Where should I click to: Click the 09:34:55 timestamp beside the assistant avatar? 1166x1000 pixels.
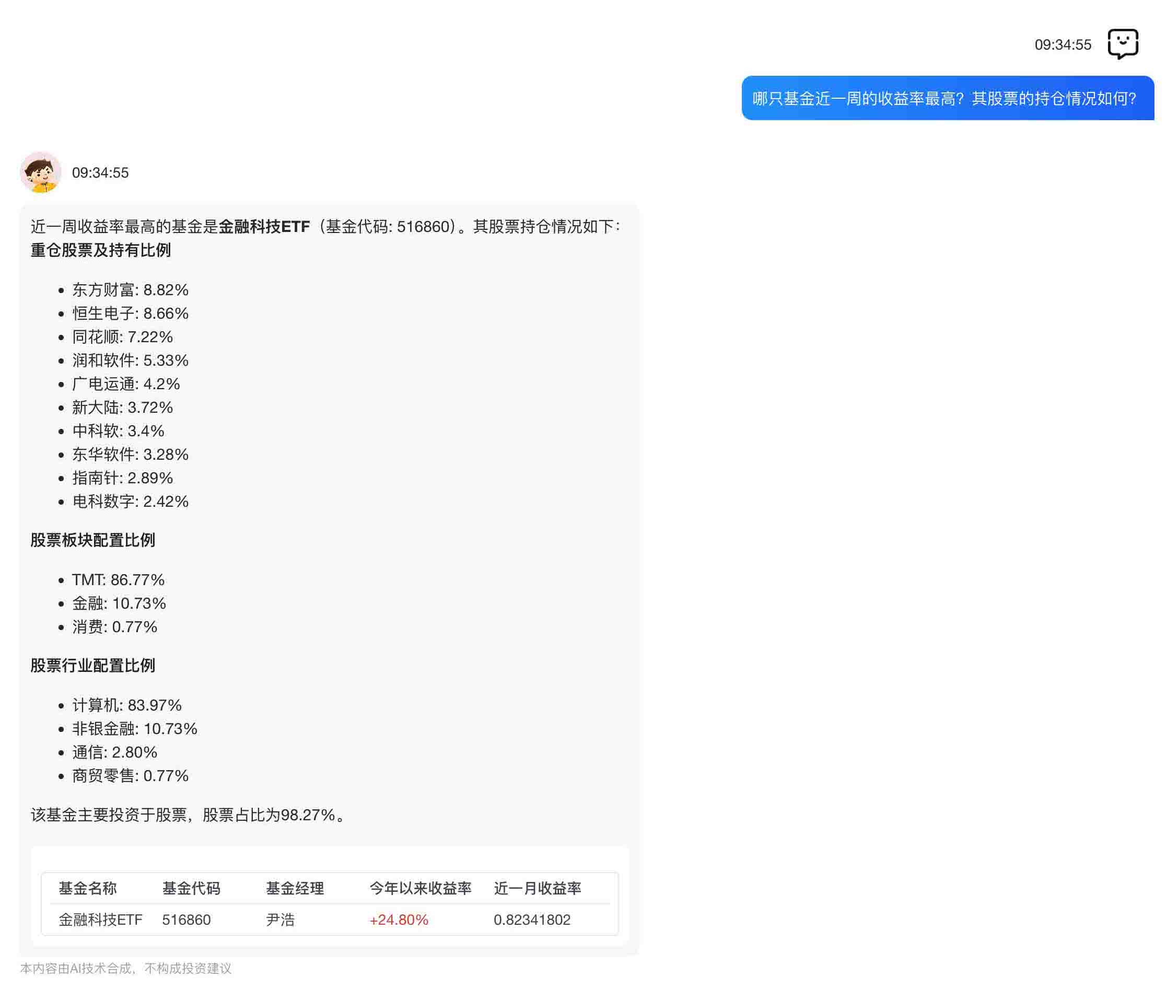(x=100, y=173)
